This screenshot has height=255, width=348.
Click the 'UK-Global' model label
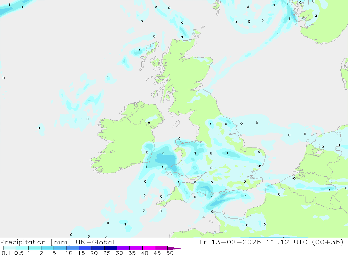tap(95, 242)
